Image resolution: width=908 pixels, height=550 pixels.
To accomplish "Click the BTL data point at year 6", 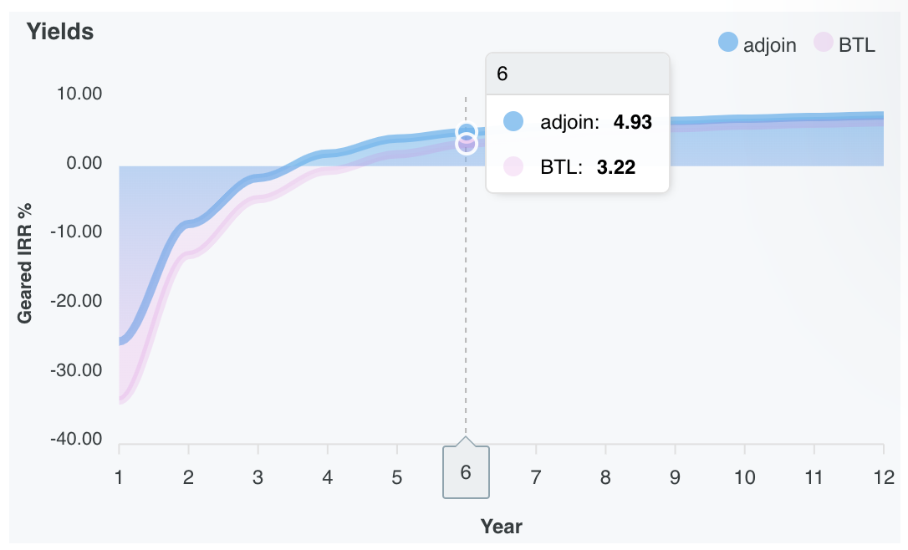I will 466,145.
